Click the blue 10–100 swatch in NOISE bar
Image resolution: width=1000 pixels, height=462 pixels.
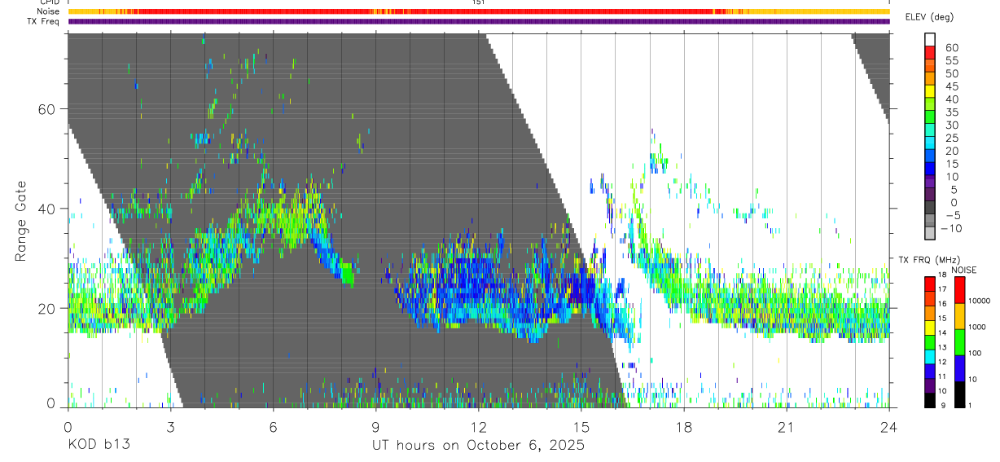pos(960,368)
